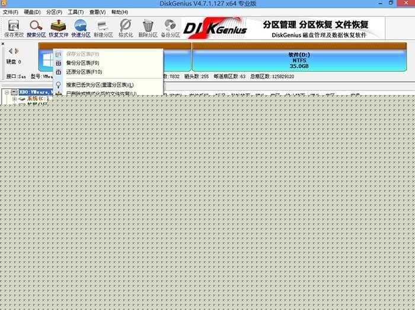Open the 分区(P) menu
415x310 pixels.
[x=55, y=12]
